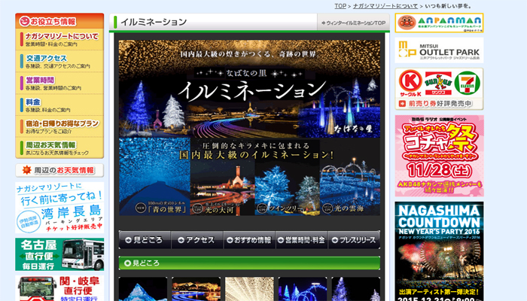
Task: Click the 7-Eleven logo
Action: pos(468,83)
